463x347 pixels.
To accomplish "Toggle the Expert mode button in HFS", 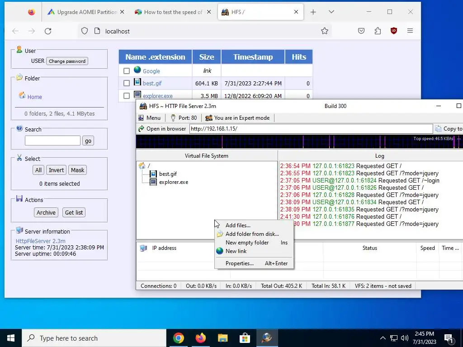I will pos(238,118).
